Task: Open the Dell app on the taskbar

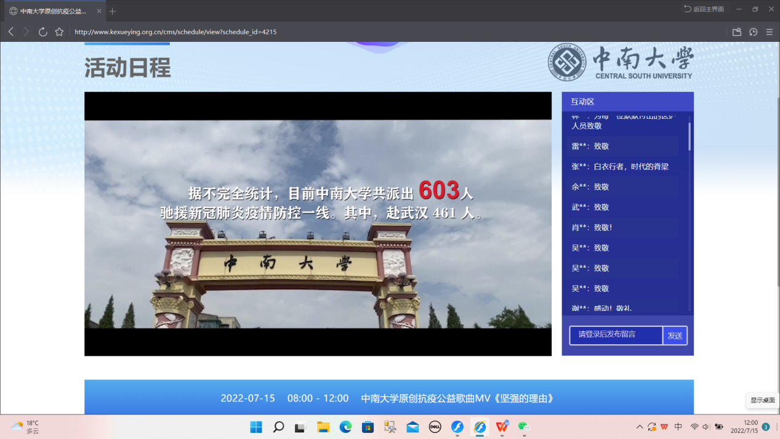Action: click(x=435, y=427)
